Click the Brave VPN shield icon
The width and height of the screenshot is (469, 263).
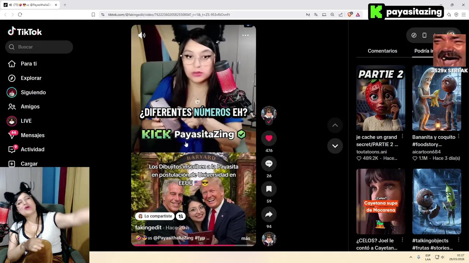(x=456, y=15)
